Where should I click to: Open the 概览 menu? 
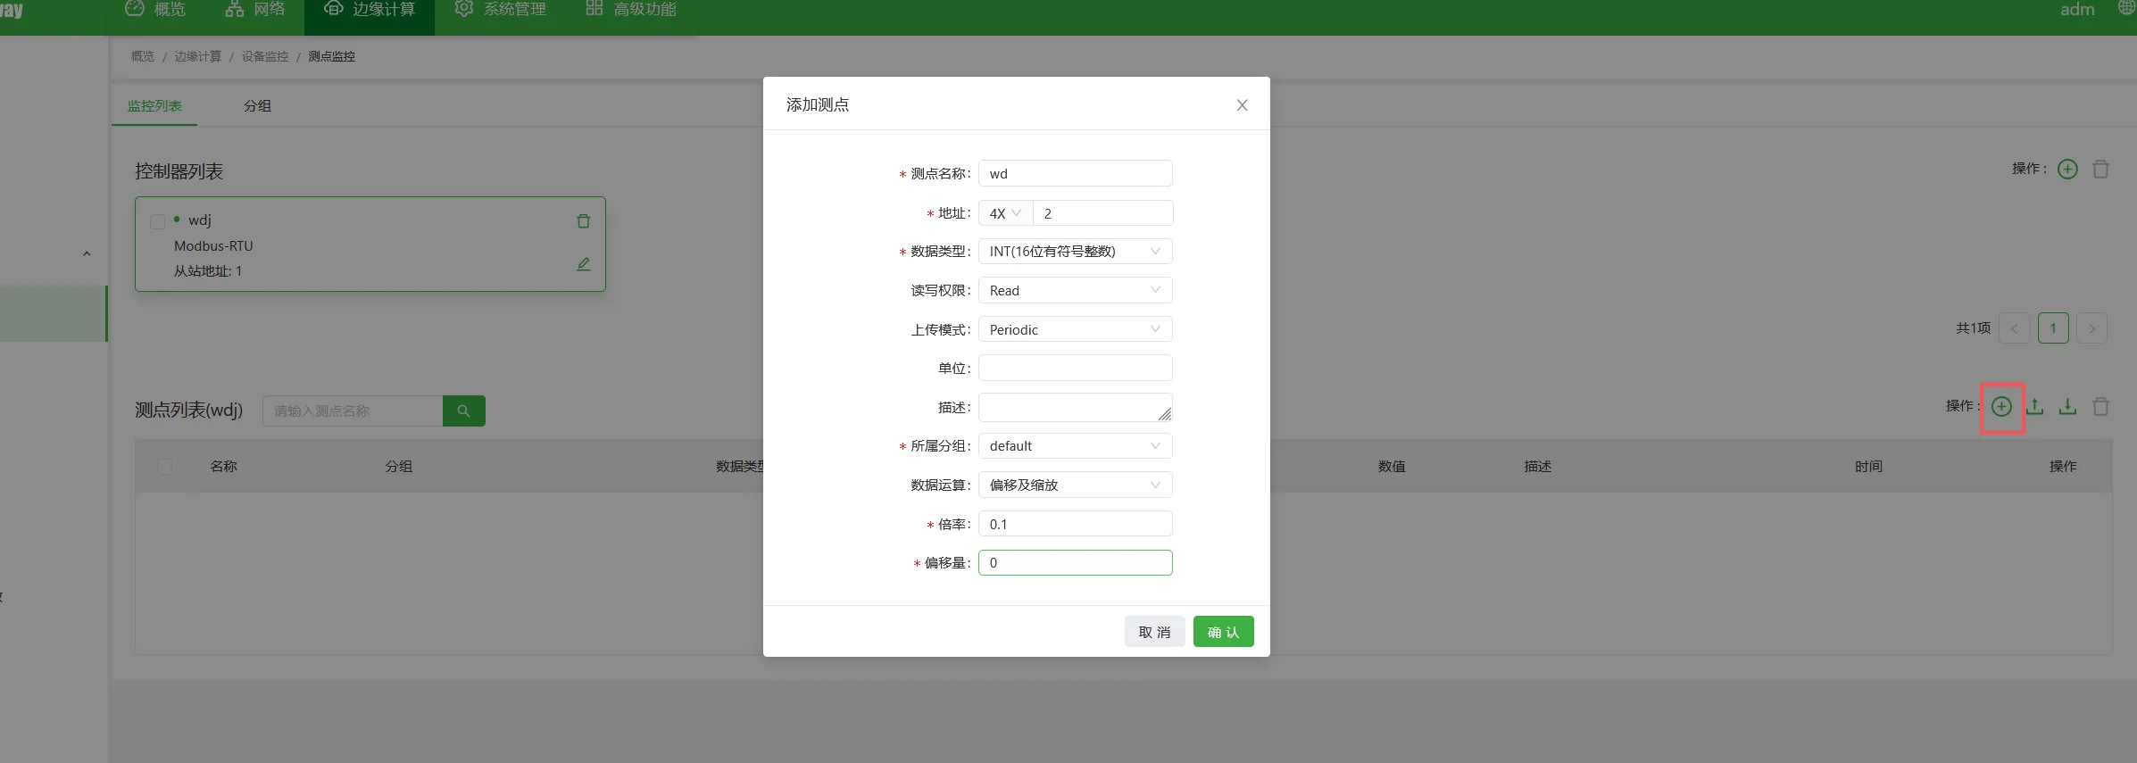[x=156, y=10]
